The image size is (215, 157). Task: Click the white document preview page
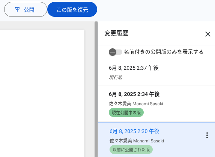point(42,93)
